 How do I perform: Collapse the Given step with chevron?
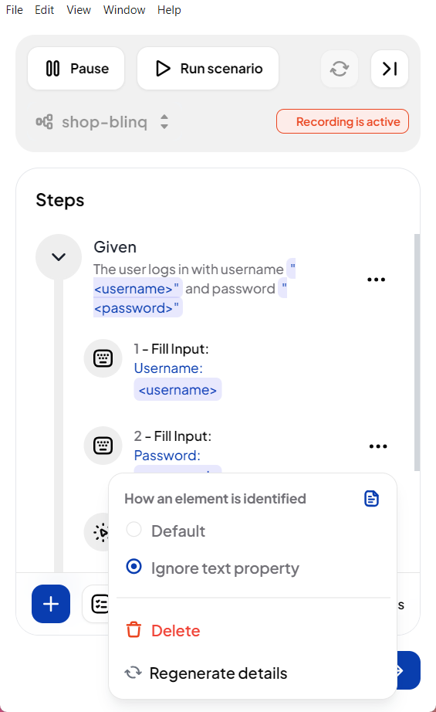tap(59, 257)
